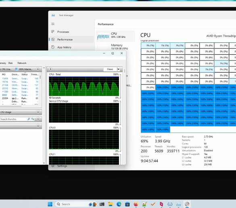
Task: Sort process list by Threads column
Action: 35,75
